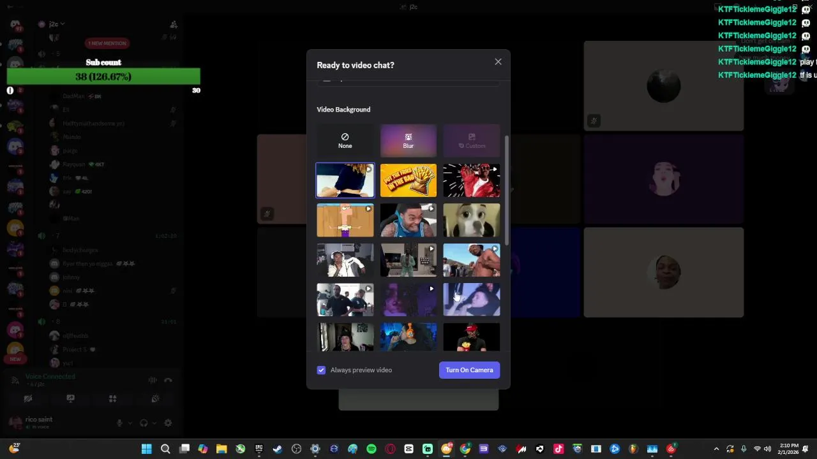Open the 2:10 PM clock and calendar
This screenshot has width=817, height=459.
click(789, 449)
